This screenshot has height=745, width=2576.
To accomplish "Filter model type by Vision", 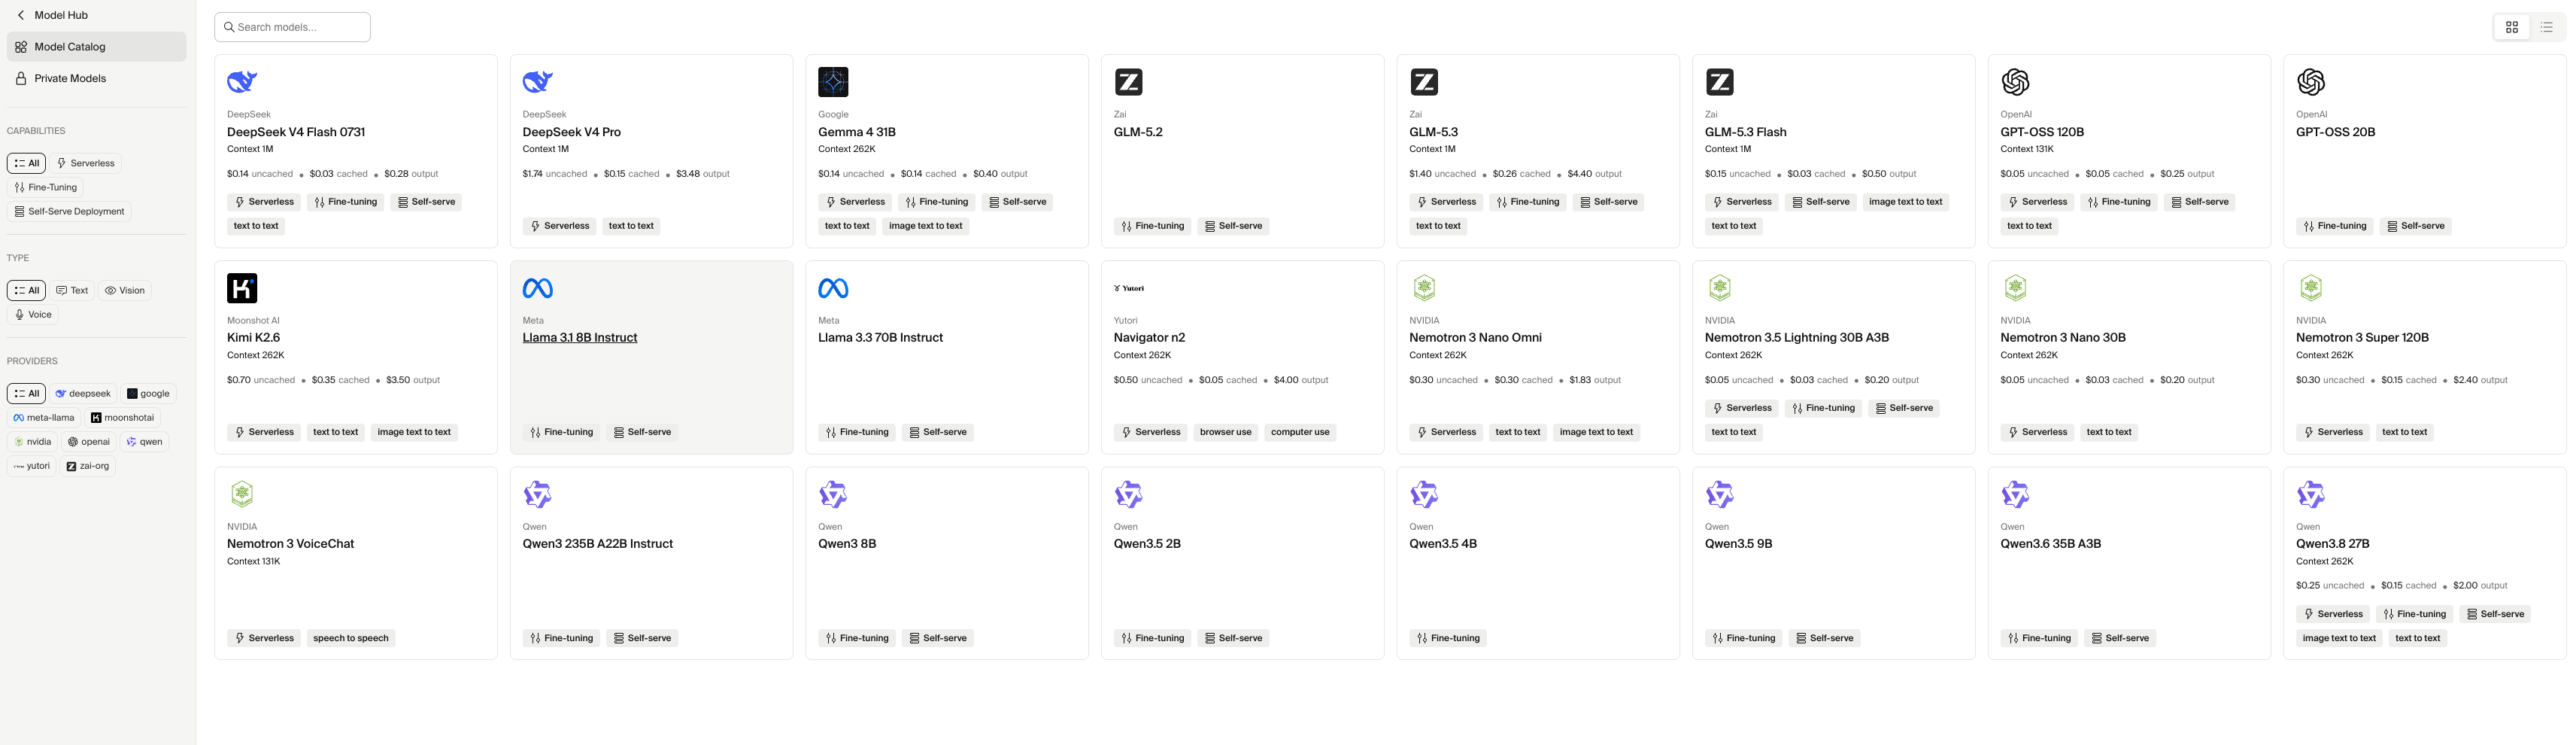I will pos(125,290).
